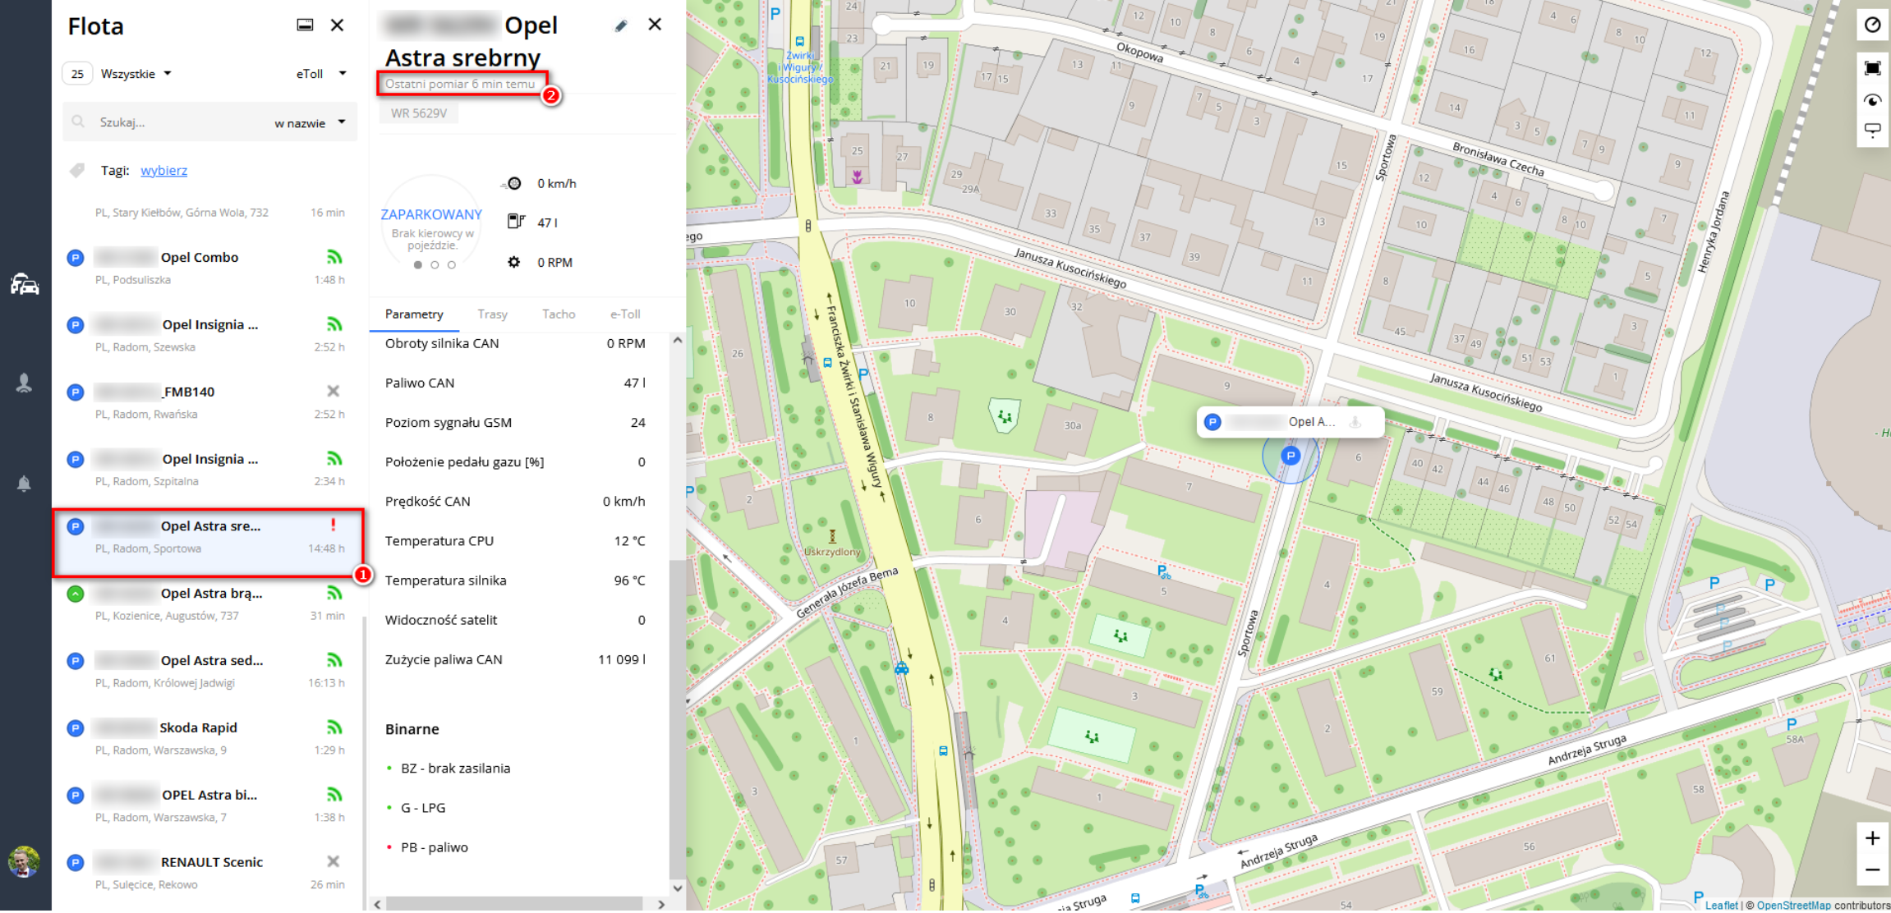Switch to the Tacho tab

pyautogui.click(x=559, y=314)
